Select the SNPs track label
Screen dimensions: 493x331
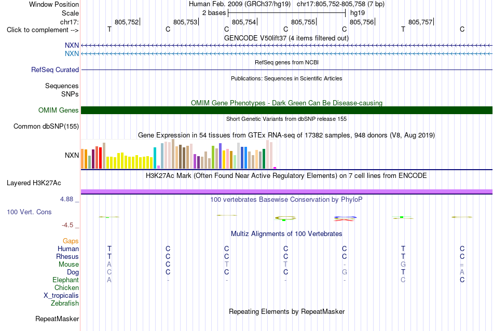pos(70,94)
